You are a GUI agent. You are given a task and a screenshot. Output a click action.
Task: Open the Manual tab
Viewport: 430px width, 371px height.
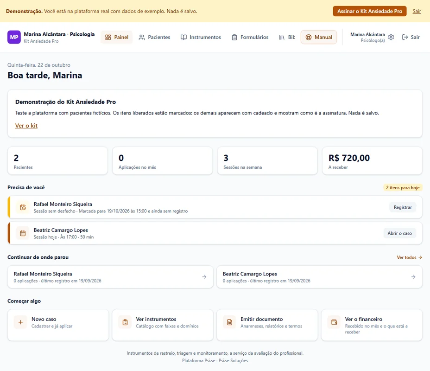tap(319, 37)
